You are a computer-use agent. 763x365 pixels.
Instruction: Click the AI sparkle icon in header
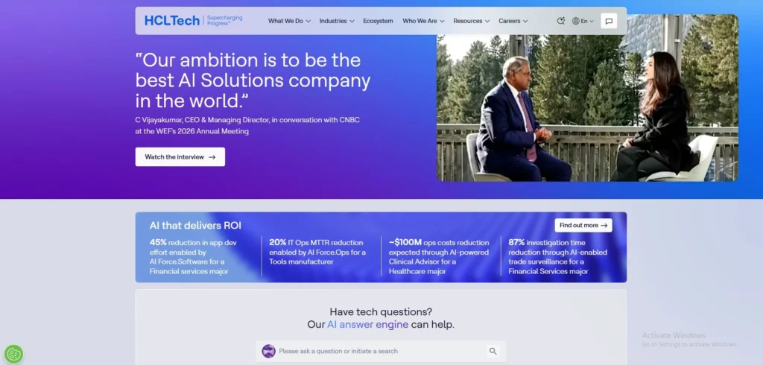pos(560,21)
